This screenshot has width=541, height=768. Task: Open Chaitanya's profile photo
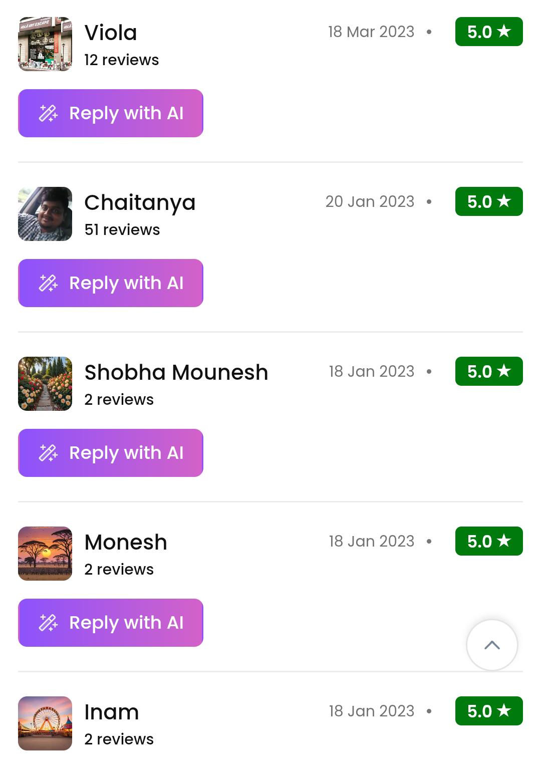(45, 214)
